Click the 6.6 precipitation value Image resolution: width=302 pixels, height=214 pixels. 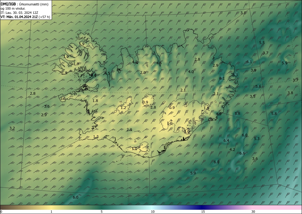242,153
